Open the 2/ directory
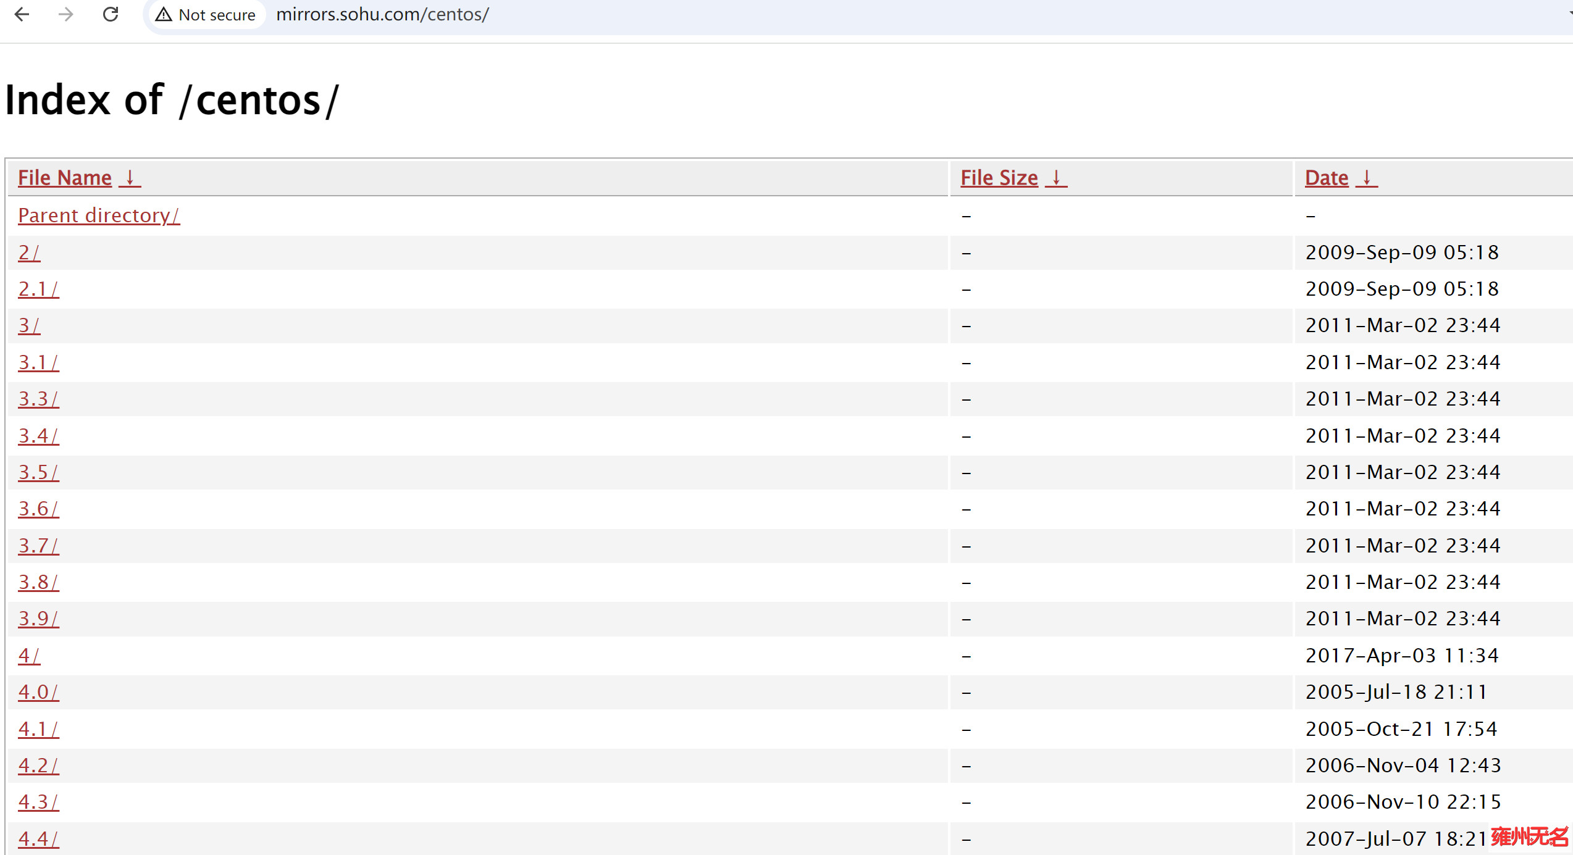 pos(29,252)
